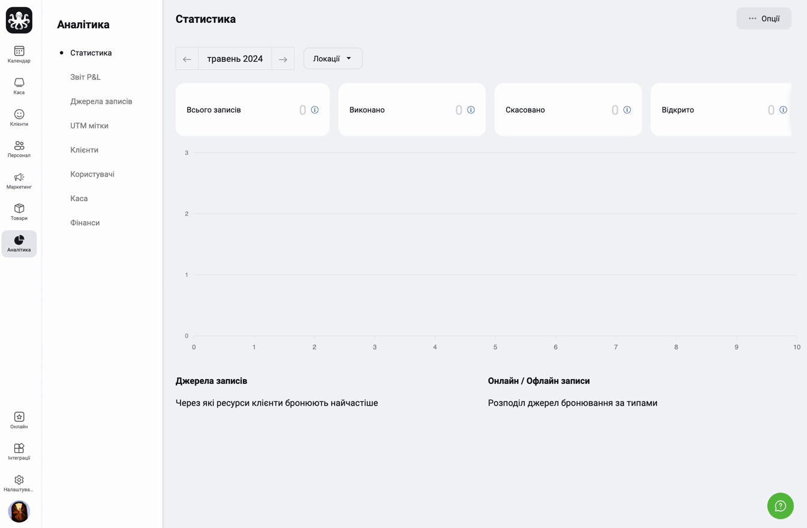Screen dimensions: 807x528
Task: Click text 'Через які ресурси клієнти бронюють найчастіше'
Action: click(x=277, y=403)
